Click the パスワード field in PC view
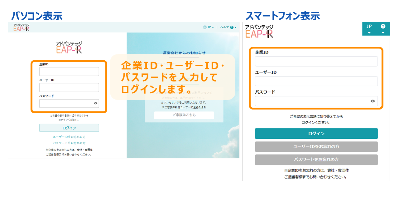The height and width of the screenshot is (224, 399). click(x=69, y=103)
